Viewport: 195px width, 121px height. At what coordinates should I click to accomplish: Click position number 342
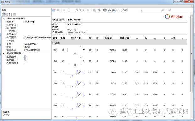[55, 61]
